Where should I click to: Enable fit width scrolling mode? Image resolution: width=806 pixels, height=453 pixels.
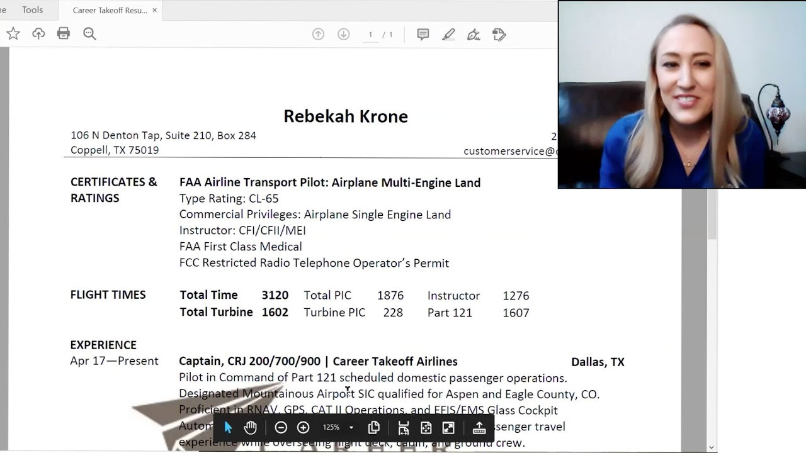click(404, 428)
